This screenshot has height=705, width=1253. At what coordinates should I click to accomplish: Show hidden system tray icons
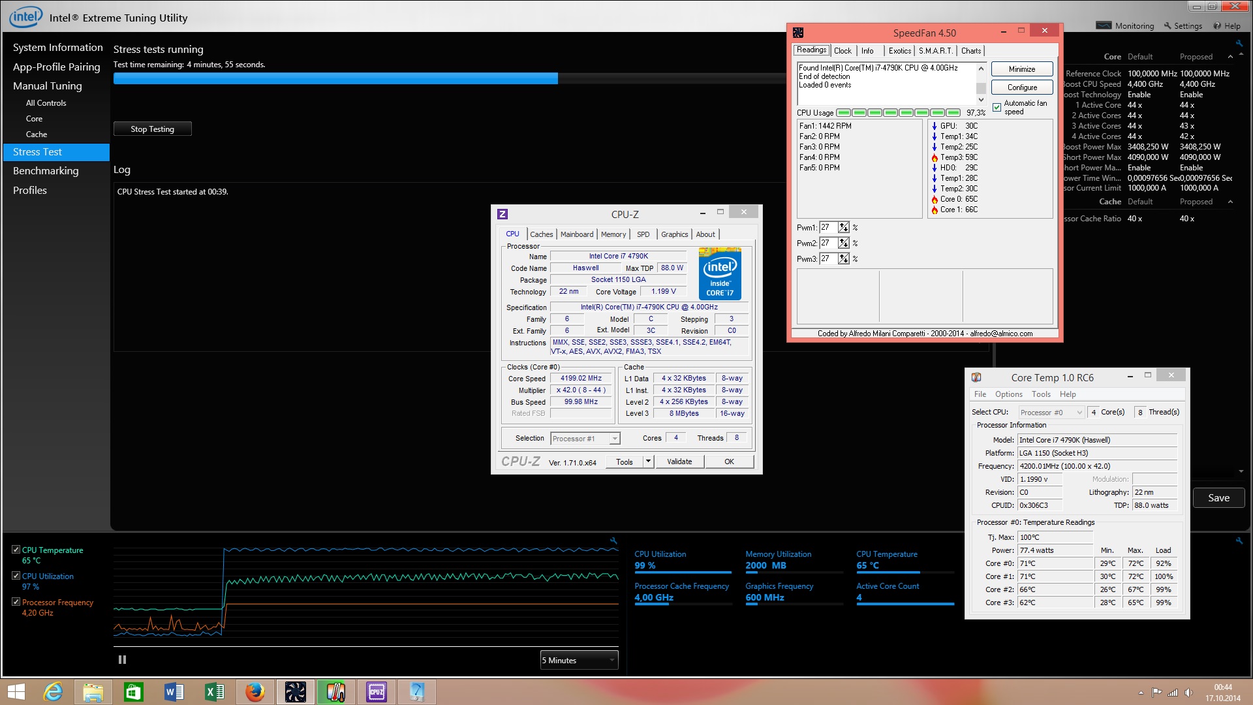1141,693
